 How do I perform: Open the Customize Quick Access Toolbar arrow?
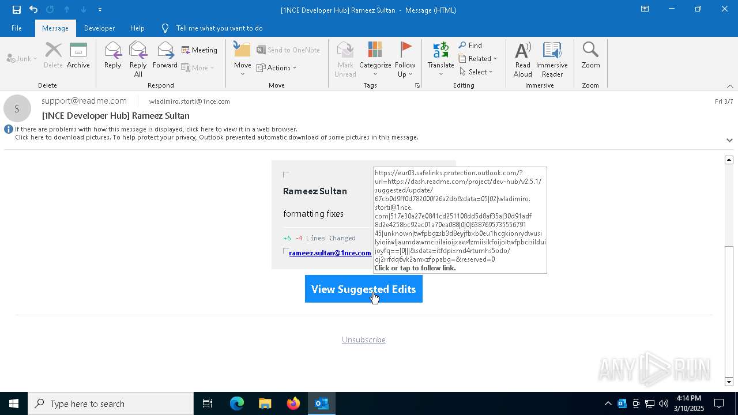point(100,10)
